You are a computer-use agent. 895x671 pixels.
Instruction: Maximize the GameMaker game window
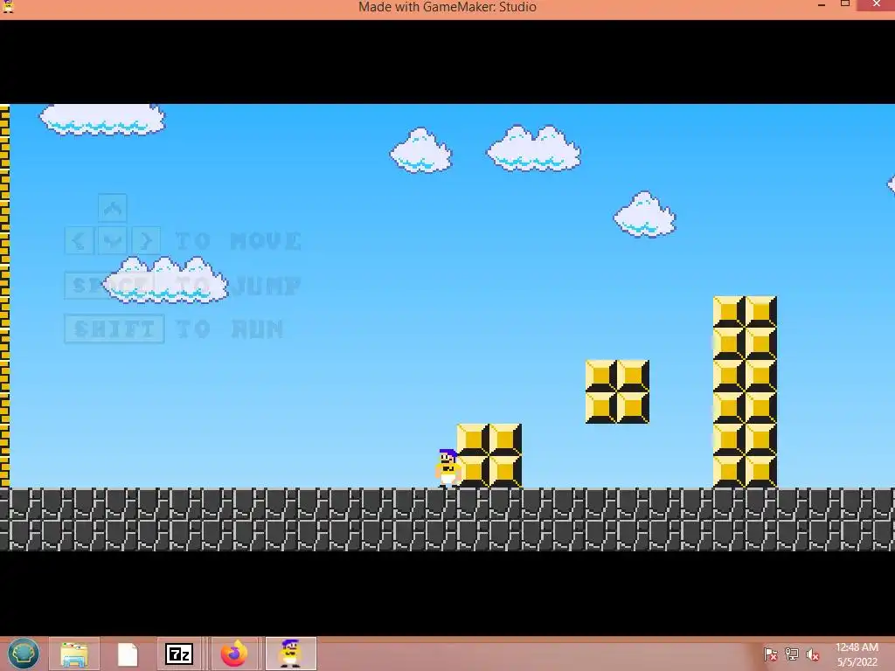pos(845,4)
